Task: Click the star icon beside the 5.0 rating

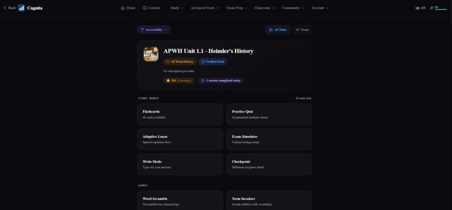Action: coord(168,81)
